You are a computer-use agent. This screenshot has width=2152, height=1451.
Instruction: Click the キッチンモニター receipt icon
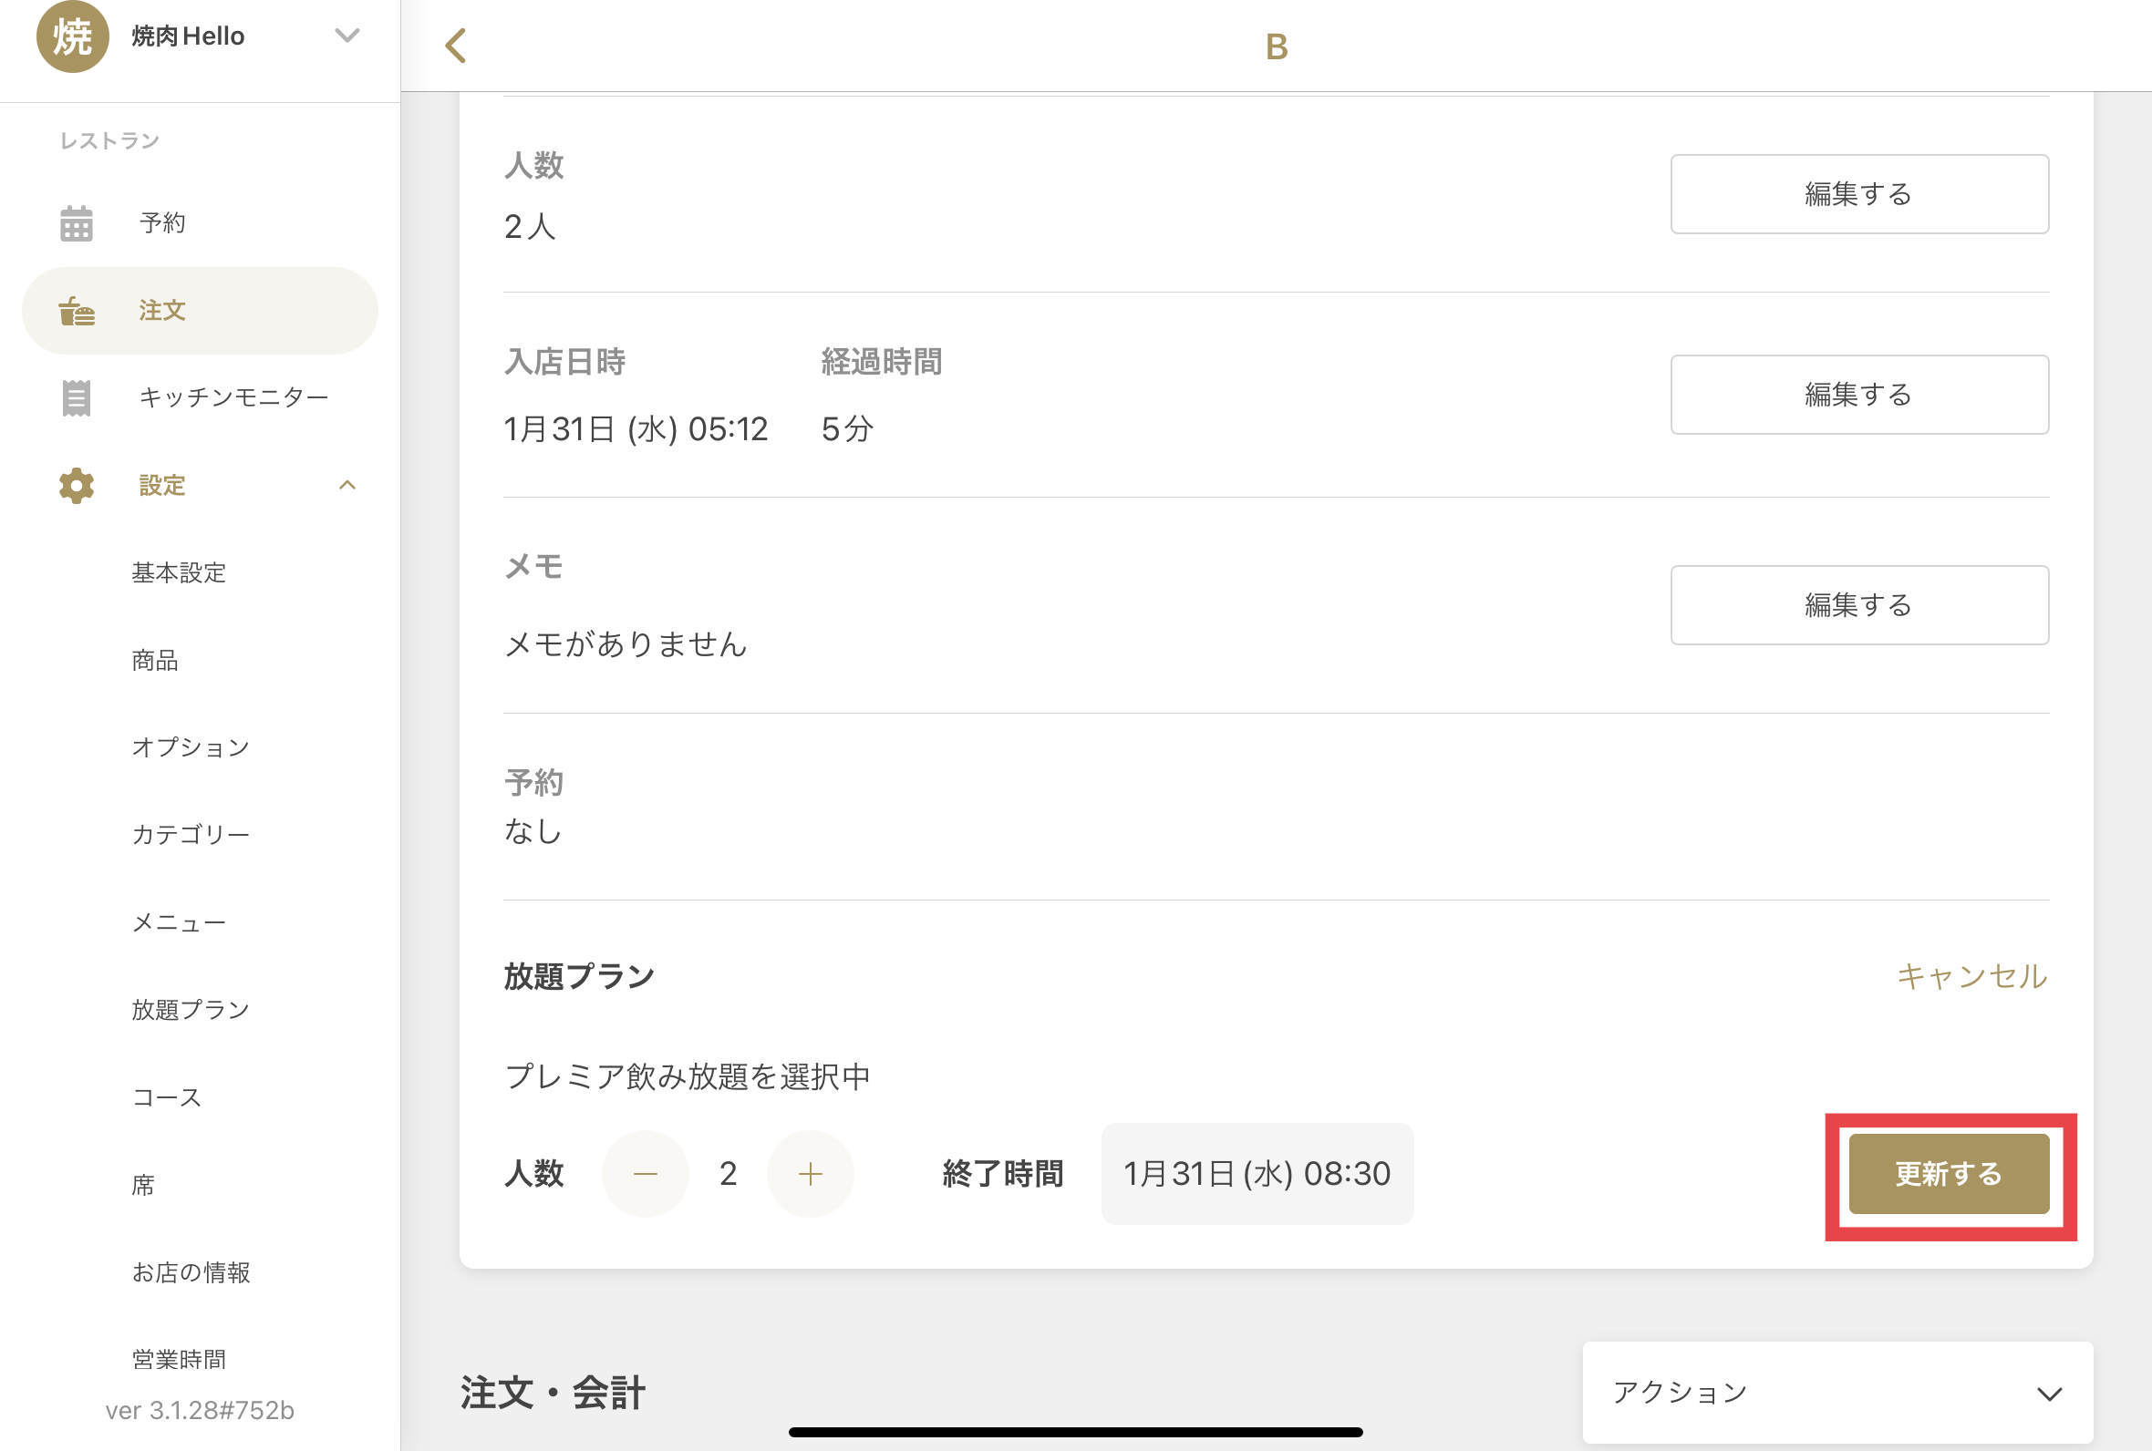click(76, 398)
